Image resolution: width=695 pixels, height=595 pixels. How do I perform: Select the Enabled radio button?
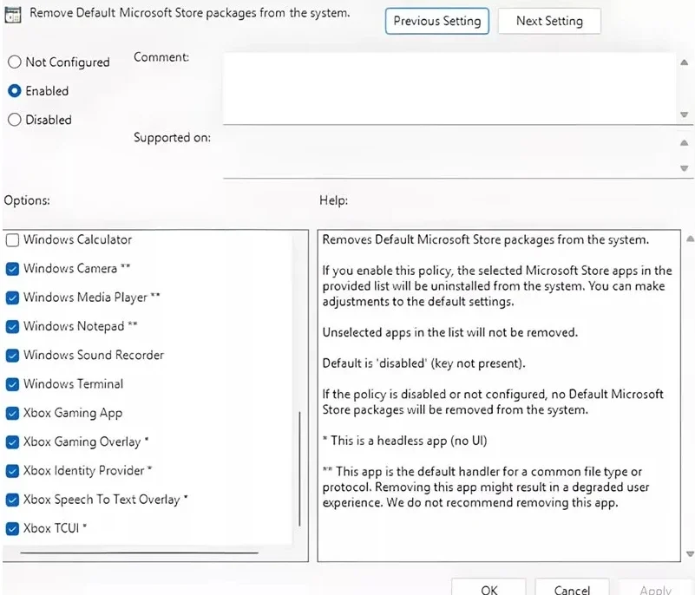[x=14, y=91]
